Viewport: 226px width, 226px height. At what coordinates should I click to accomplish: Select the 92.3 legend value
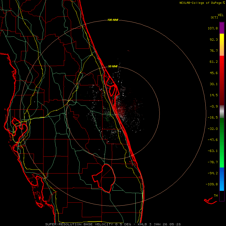pyautogui.click(x=214, y=39)
